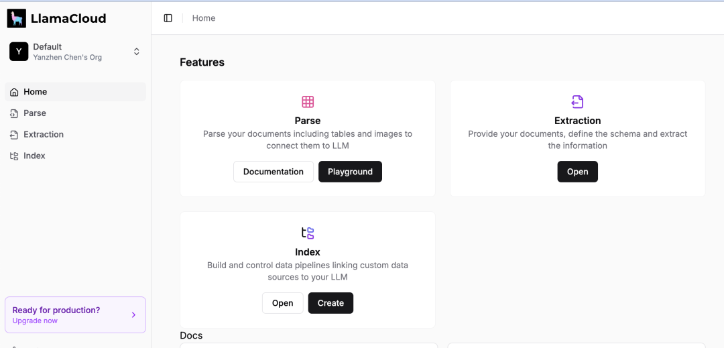
Task: Click the pink grid icon on Parse card
Action: pyautogui.click(x=308, y=101)
